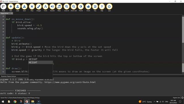Toggle the Theme
Viewport: 184px width, 104px height.
coord(81,8)
